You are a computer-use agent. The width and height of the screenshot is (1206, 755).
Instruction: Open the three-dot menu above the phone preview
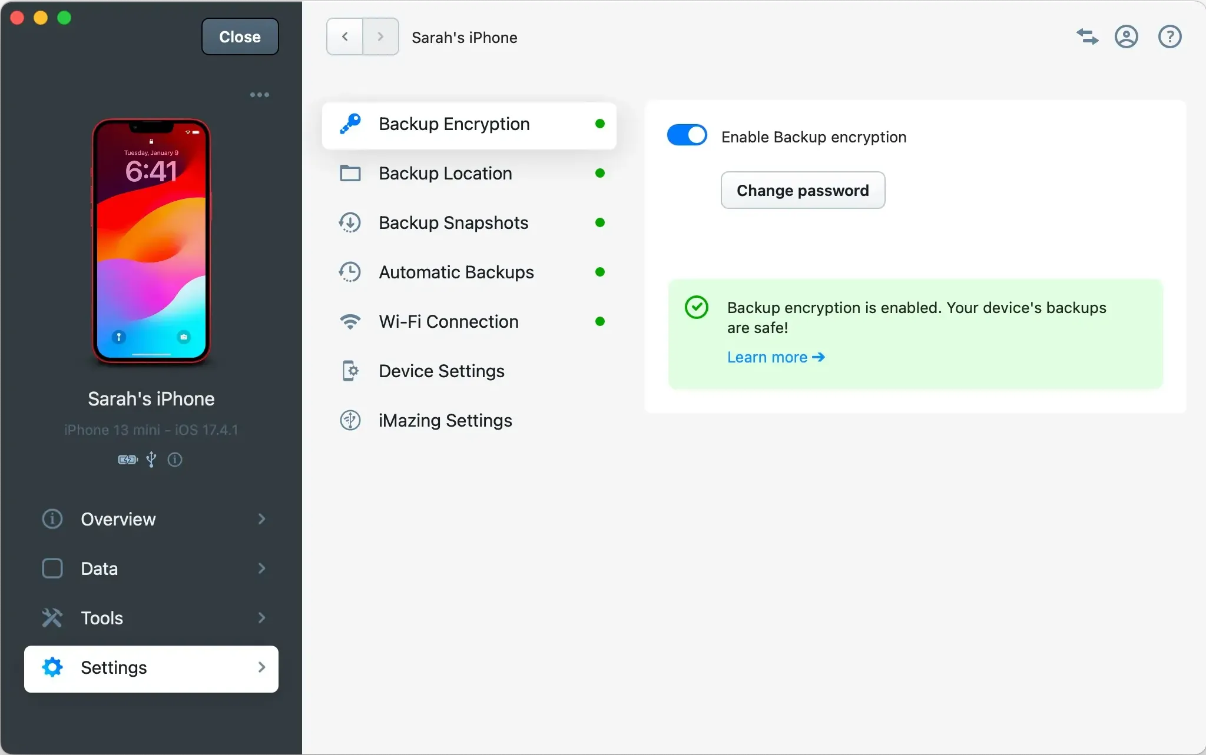[260, 94]
